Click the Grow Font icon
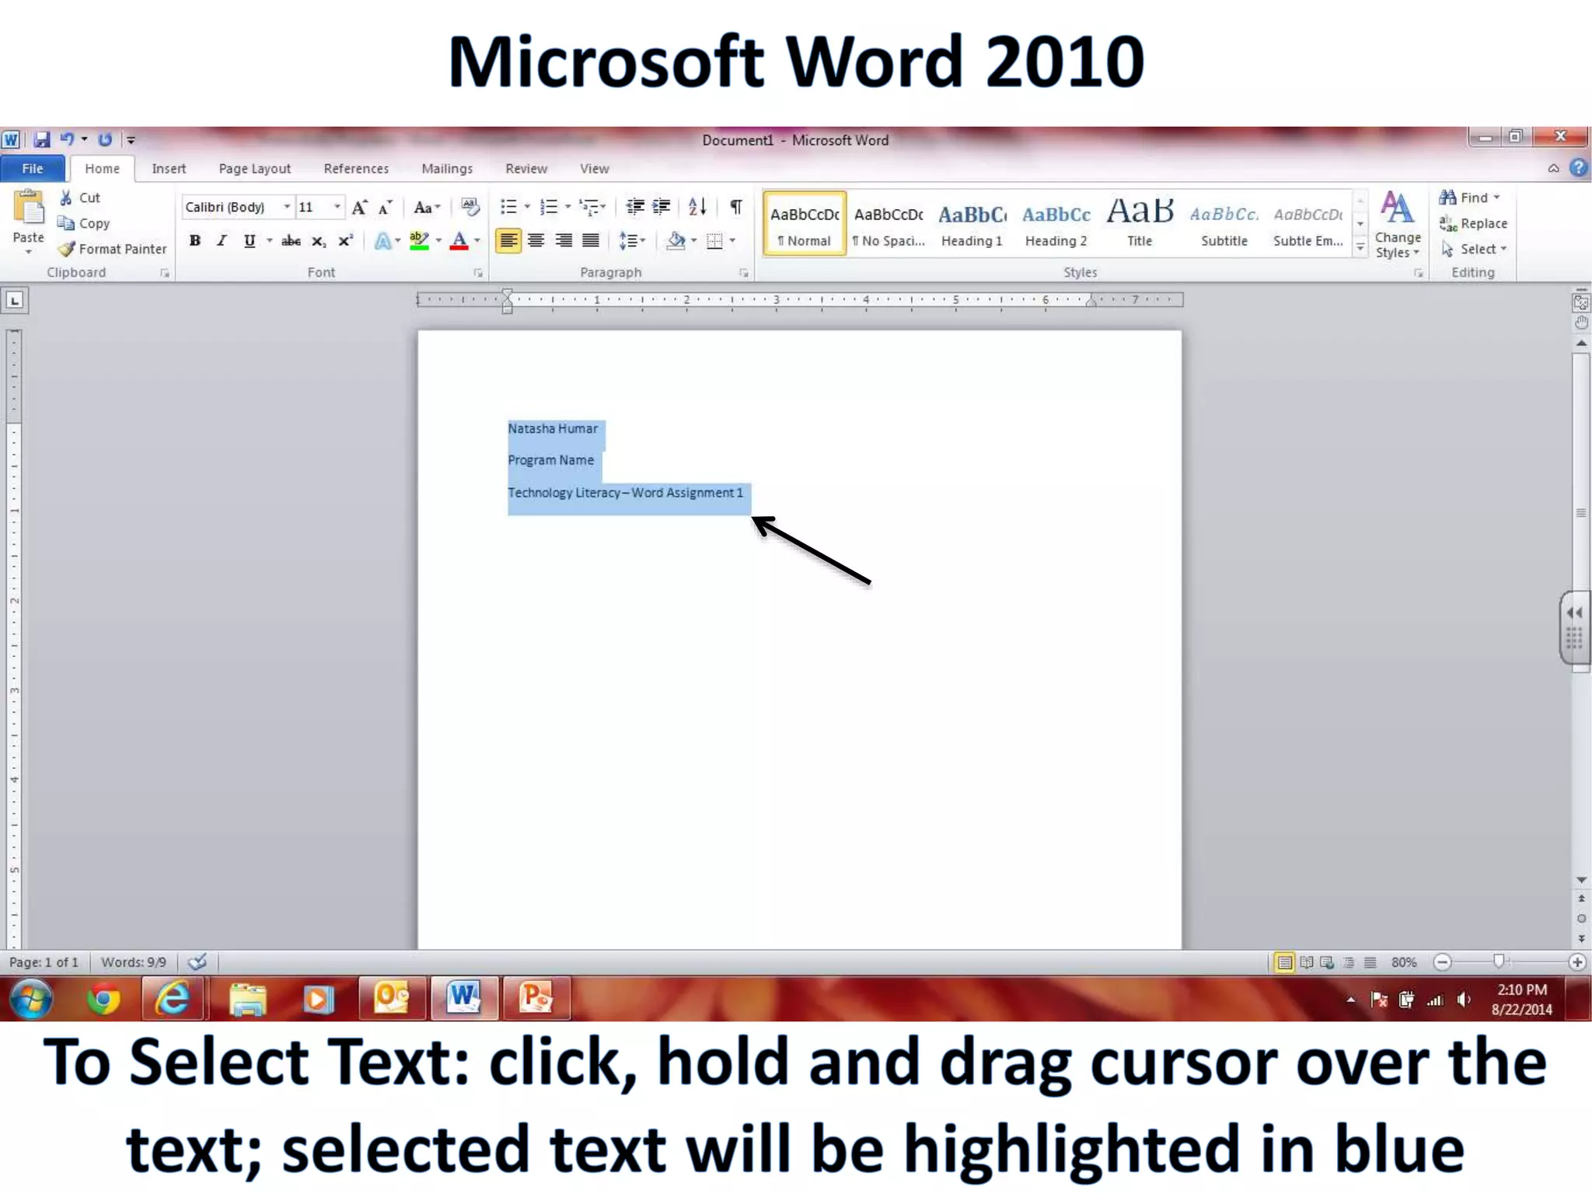 pyautogui.click(x=360, y=208)
